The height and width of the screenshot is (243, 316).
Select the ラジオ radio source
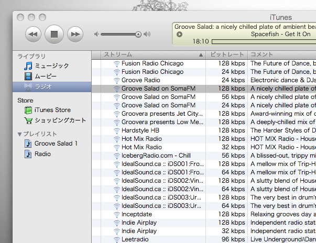(x=52, y=87)
